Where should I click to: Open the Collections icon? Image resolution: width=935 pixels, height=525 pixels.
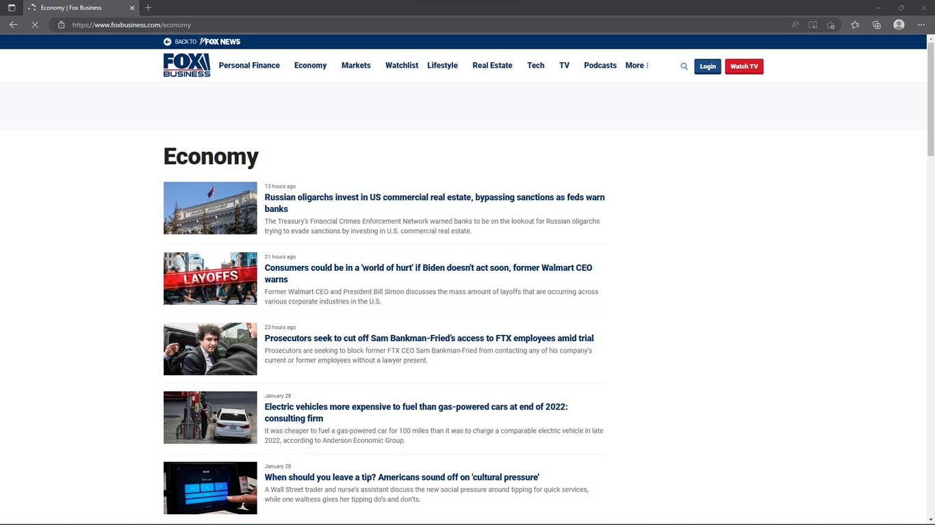877,25
